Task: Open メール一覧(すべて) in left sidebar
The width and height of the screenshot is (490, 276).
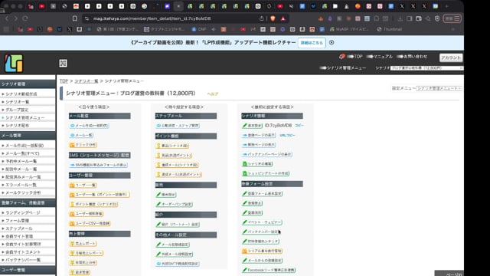Action: [22, 153]
